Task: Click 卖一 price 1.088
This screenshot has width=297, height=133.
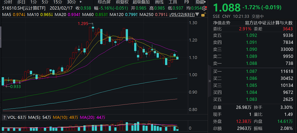Action: pyautogui.click(x=252, y=63)
